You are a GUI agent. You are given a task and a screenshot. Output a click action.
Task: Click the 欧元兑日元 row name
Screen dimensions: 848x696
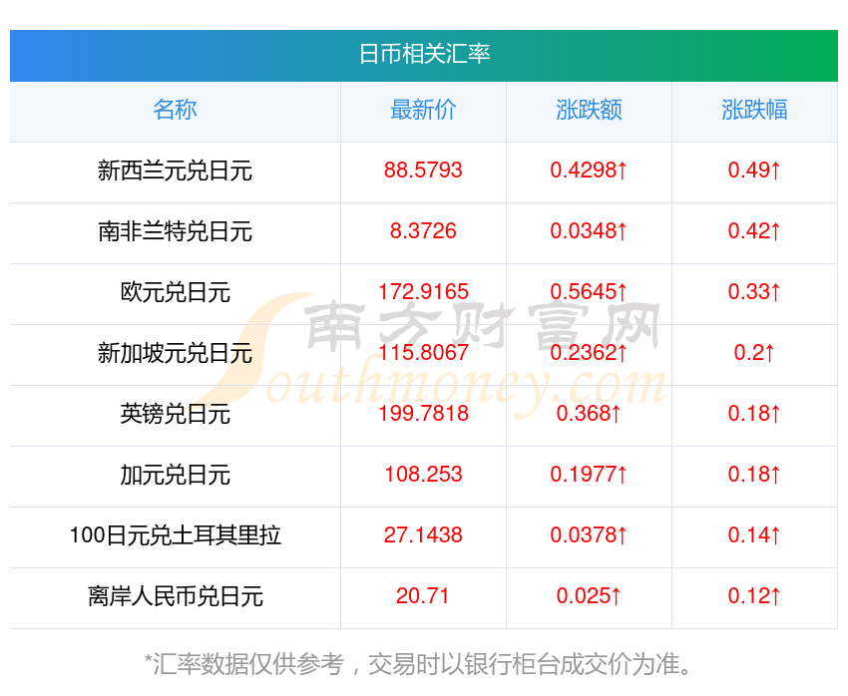coord(175,292)
